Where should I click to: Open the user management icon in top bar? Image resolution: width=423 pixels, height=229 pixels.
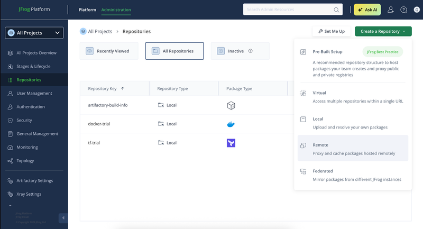390,10
